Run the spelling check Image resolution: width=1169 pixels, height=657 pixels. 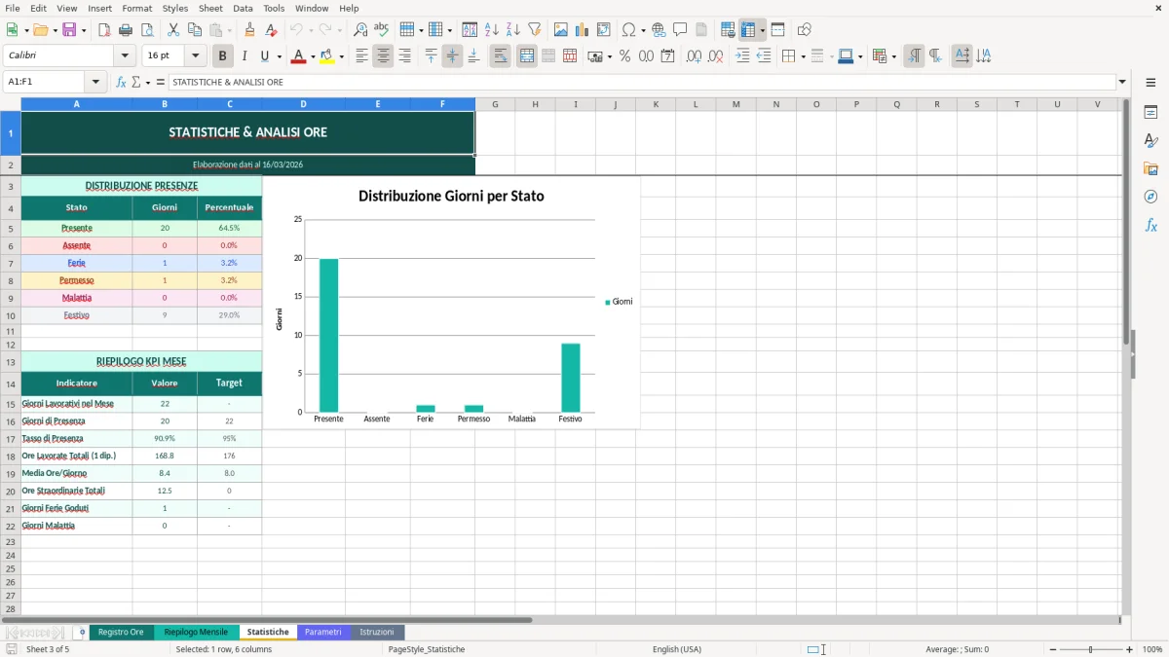pos(382,30)
